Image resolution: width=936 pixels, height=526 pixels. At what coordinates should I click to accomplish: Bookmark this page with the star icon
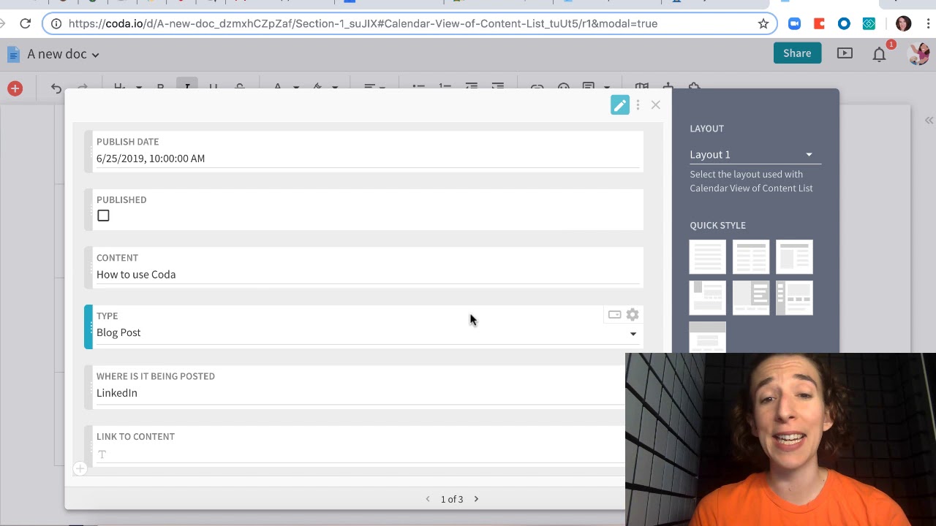(x=763, y=23)
